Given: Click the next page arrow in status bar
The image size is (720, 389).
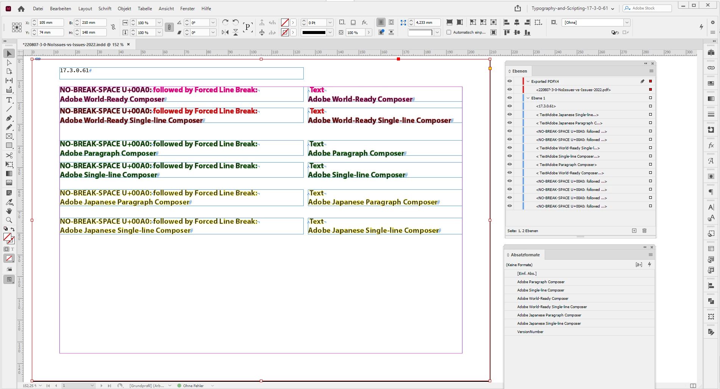Looking at the screenshot, I should (101, 386).
